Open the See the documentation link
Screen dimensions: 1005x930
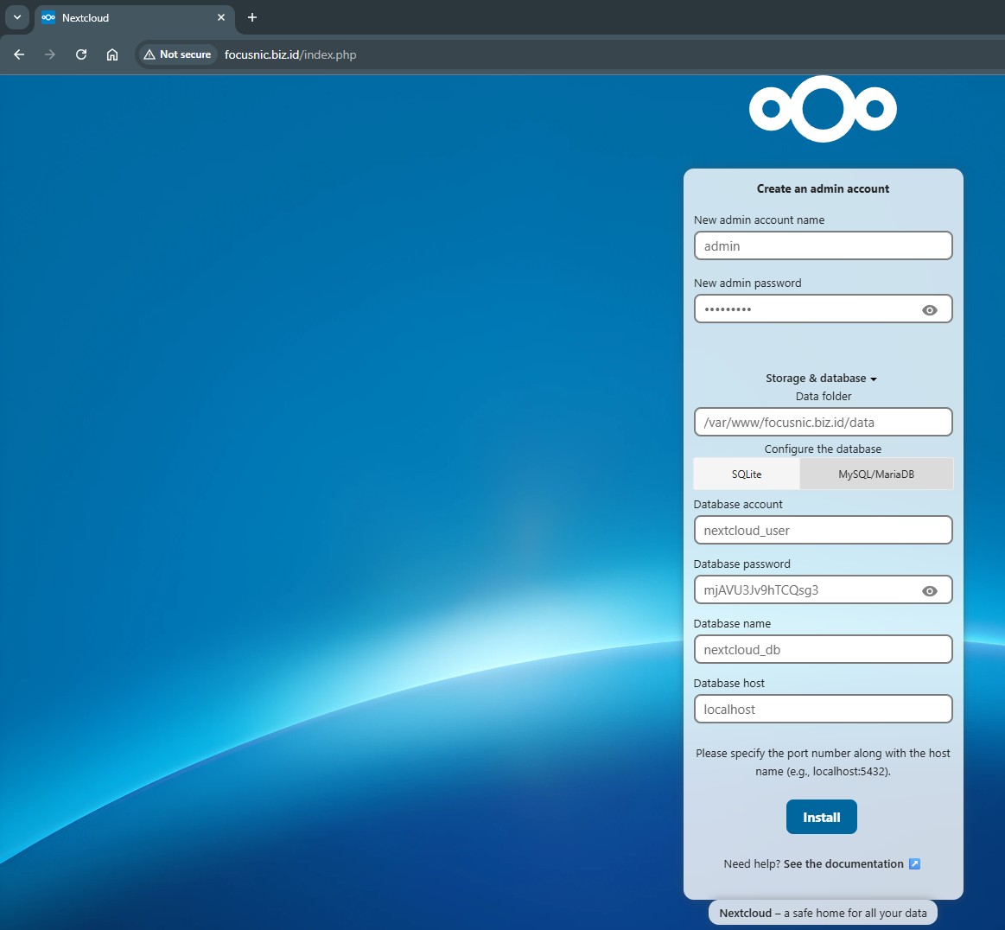pos(843,863)
